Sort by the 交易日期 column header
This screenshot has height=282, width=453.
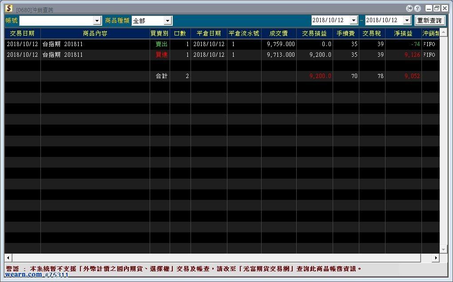[x=22, y=33]
